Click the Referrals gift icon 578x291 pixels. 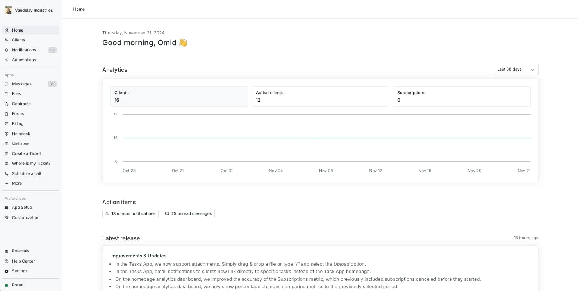pos(6,251)
